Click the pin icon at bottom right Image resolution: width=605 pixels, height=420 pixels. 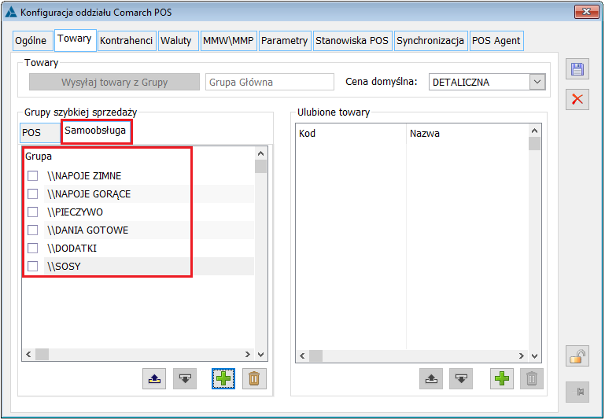[x=577, y=392]
